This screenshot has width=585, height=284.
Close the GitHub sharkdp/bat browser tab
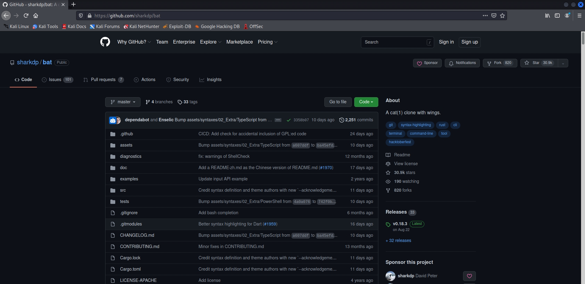(63, 5)
